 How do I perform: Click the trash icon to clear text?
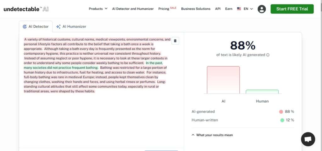pos(175,41)
